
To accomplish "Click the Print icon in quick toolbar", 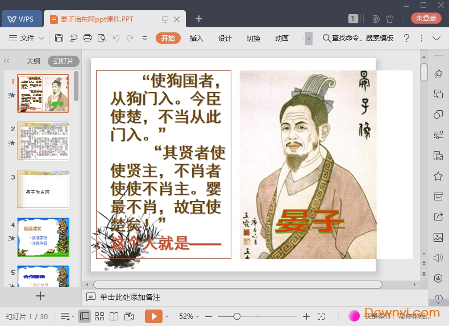I will pyautogui.click(x=88, y=38).
